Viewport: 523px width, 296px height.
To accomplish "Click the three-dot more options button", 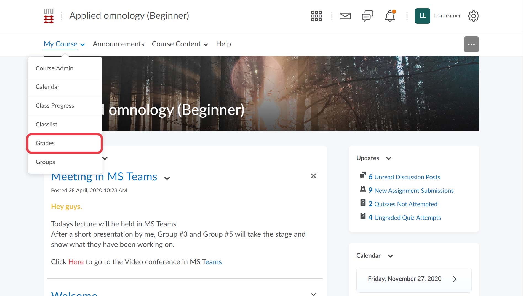I will click(x=471, y=44).
